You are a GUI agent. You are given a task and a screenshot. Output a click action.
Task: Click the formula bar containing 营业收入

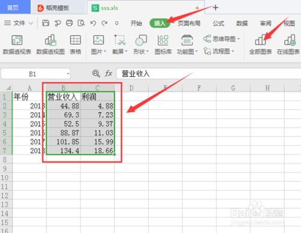point(209,74)
